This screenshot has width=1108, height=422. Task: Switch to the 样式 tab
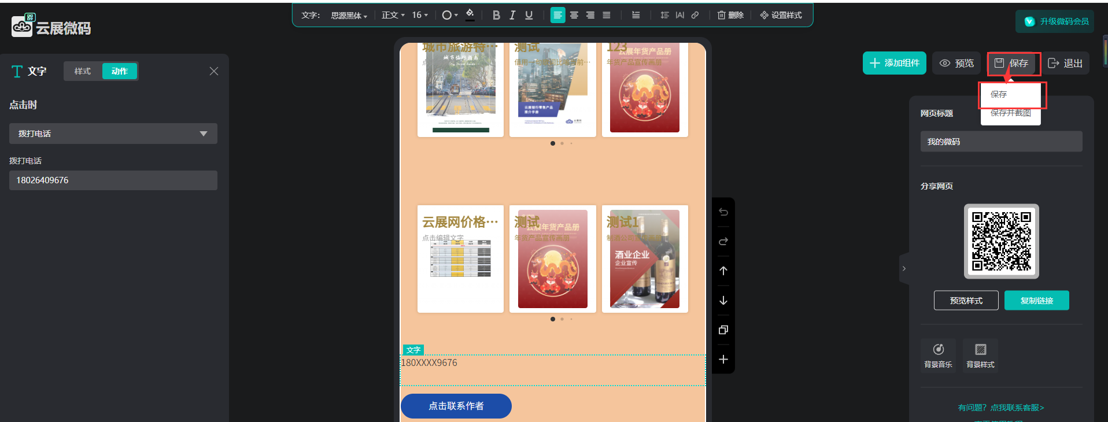(83, 71)
